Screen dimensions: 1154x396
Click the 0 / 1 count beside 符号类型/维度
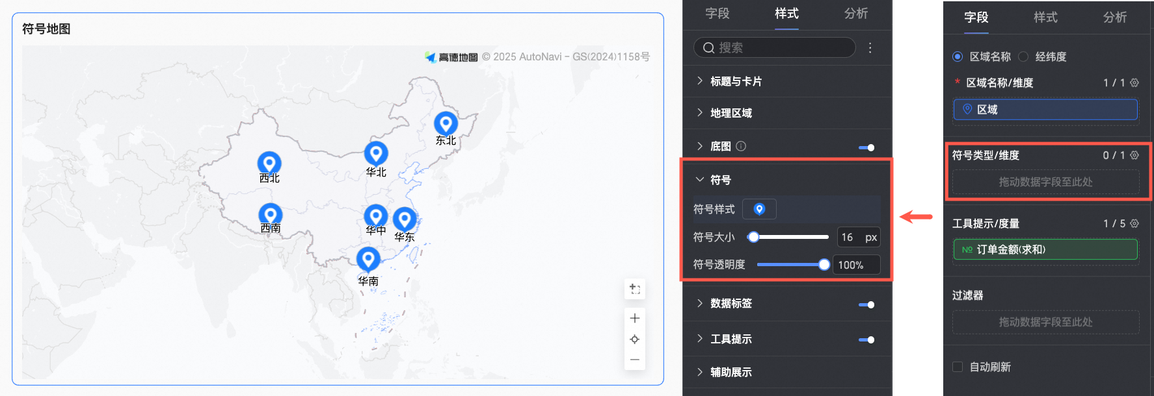tap(1114, 155)
